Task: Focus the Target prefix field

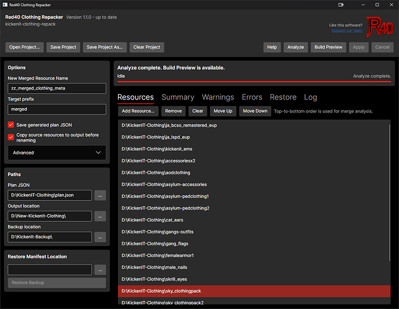Action: 57,109
